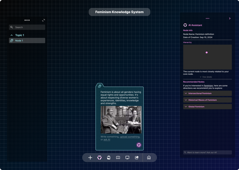Click the node type icon on card tab
The height and width of the screenshot is (170, 239).
click(100, 86)
